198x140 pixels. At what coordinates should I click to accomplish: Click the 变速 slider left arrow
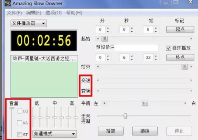pyautogui.click(x=98, y=80)
